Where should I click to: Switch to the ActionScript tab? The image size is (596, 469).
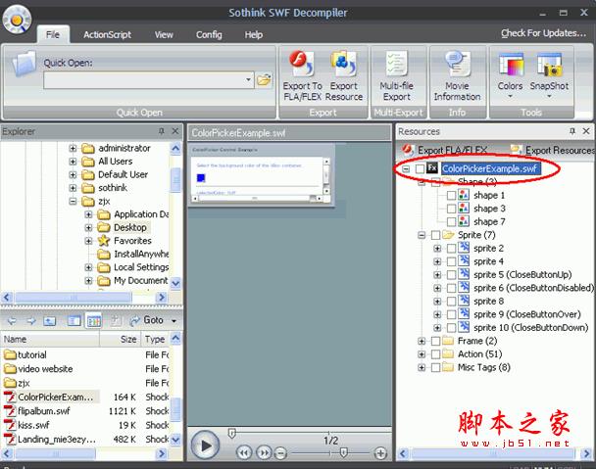click(107, 34)
